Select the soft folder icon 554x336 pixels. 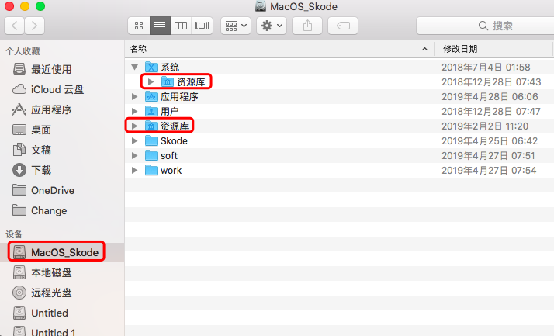pos(151,155)
